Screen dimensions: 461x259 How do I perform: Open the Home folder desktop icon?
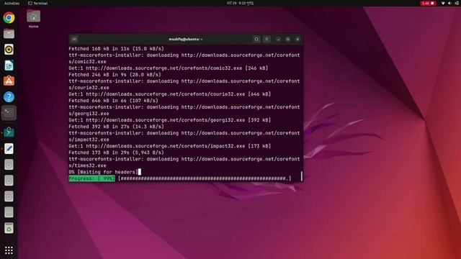pyautogui.click(x=34, y=19)
